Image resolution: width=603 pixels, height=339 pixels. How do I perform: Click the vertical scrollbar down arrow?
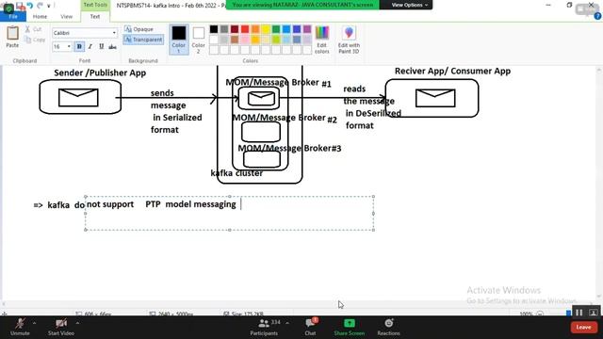pos(599,297)
